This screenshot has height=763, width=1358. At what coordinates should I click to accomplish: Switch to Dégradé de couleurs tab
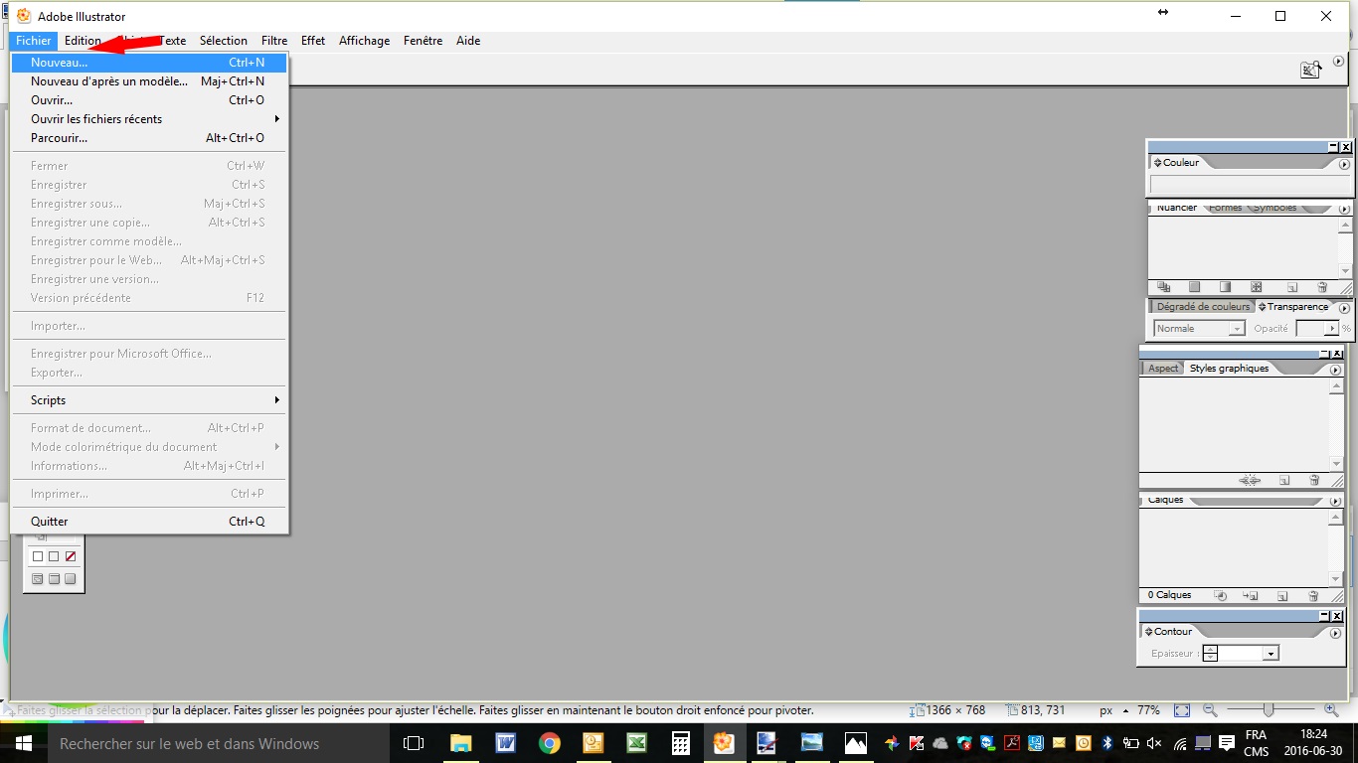coord(1203,307)
